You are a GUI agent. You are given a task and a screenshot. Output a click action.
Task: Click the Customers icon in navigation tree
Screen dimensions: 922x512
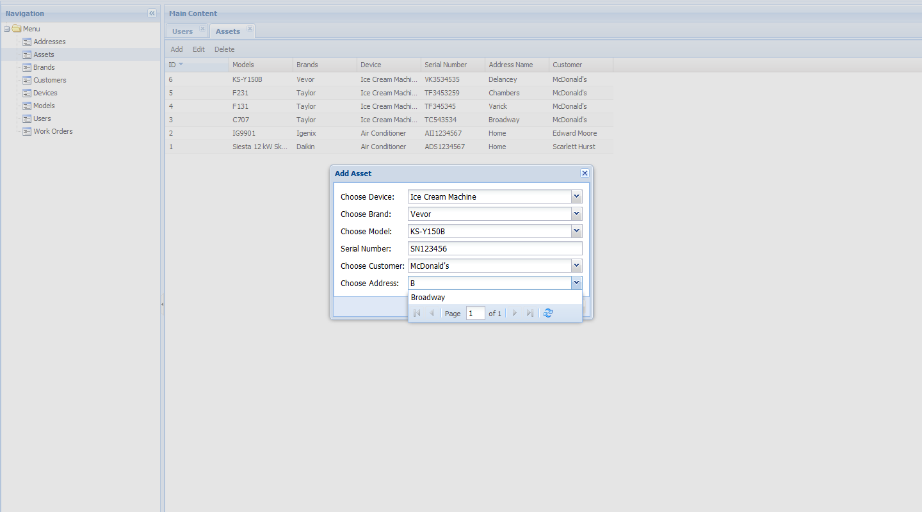pyautogui.click(x=27, y=81)
